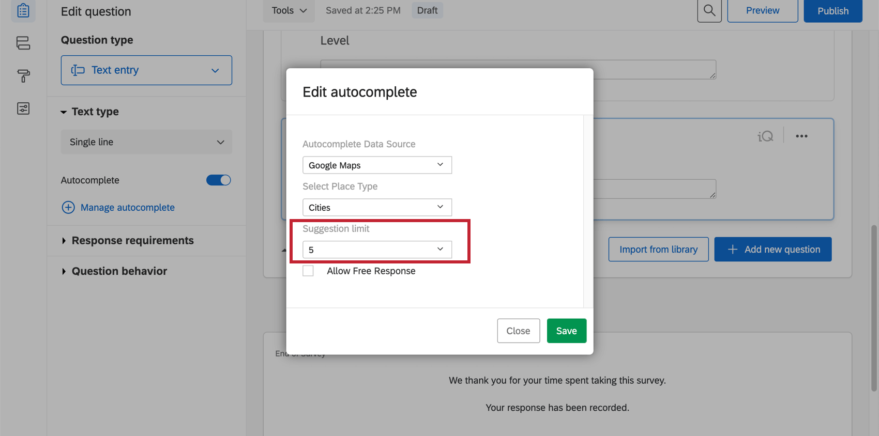
Task: Check the Allow Free Response checkbox
Action: [308, 271]
